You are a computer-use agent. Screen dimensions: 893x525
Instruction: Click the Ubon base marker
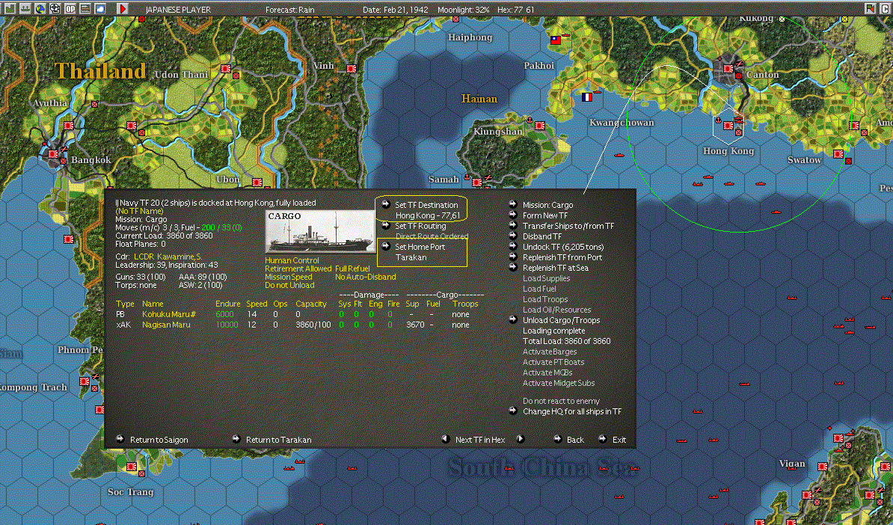click(x=257, y=182)
